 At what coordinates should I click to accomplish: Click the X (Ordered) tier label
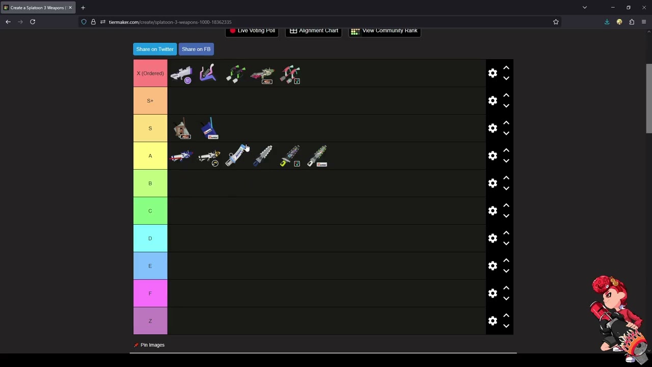[x=150, y=73]
